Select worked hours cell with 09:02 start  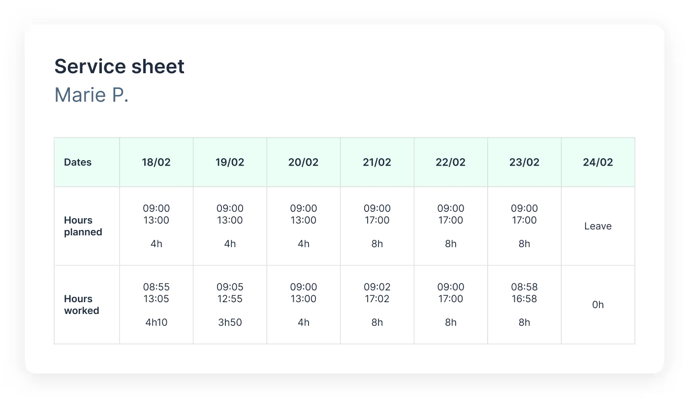tap(377, 305)
